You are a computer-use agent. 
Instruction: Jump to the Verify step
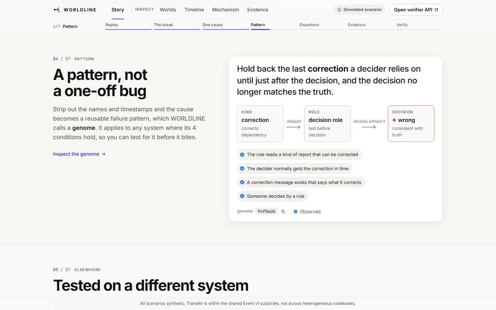point(420,26)
